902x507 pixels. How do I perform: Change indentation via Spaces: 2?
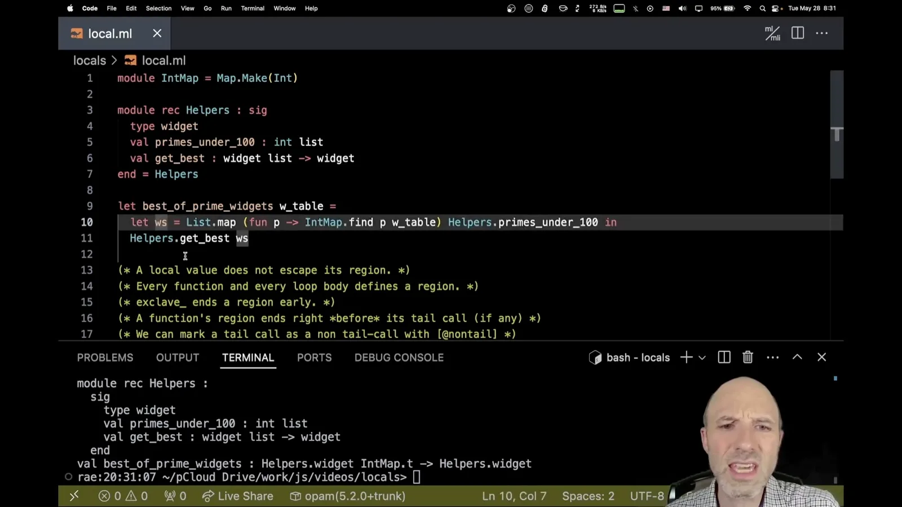click(588, 496)
